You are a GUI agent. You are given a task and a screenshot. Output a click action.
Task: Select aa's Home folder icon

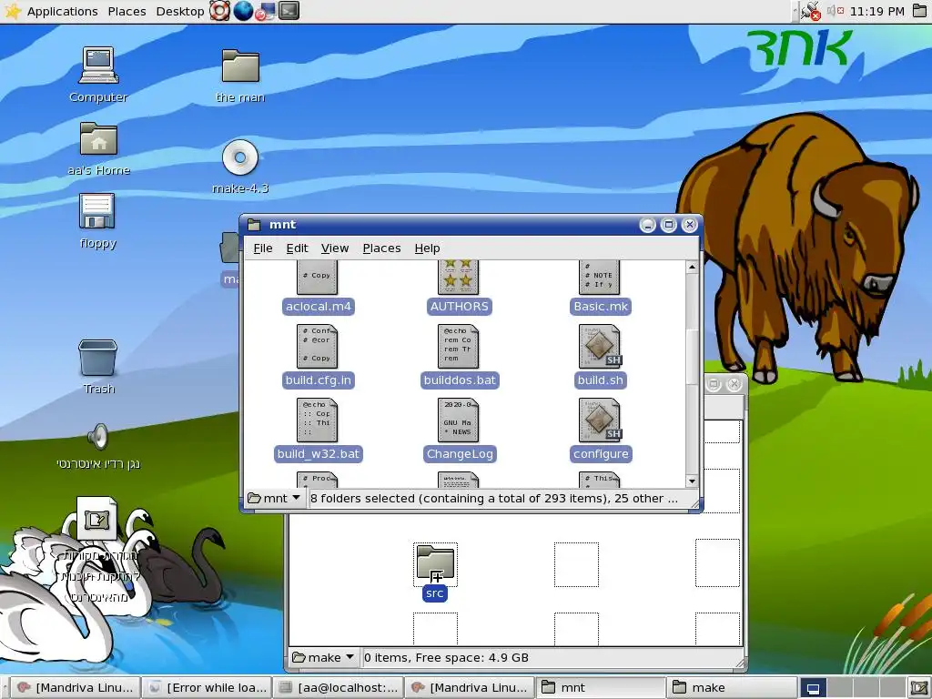tap(98, 139)
